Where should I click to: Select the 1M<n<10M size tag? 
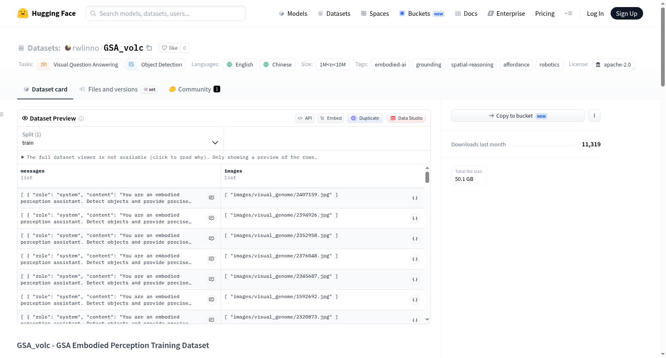(333, 64)
